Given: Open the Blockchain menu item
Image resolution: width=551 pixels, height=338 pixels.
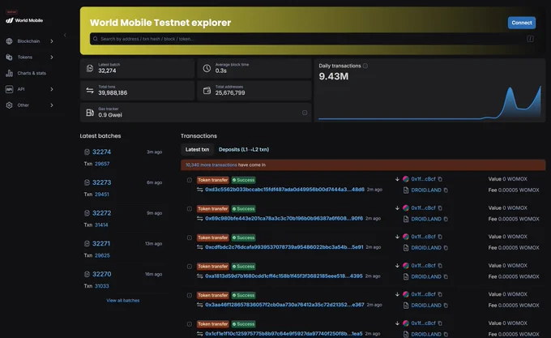Looking at the screenshot, I should (x=28, y=41).
